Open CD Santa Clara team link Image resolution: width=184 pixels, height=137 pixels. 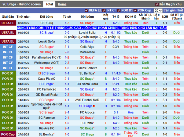pos(87,84)
